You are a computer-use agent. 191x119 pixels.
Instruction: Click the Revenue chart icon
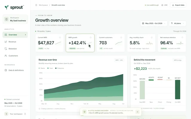[x=6, y=42]
